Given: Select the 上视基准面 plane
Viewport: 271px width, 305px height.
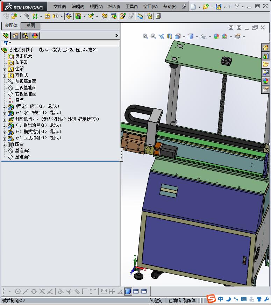Looking at the screenshot, I should (26, 87).
